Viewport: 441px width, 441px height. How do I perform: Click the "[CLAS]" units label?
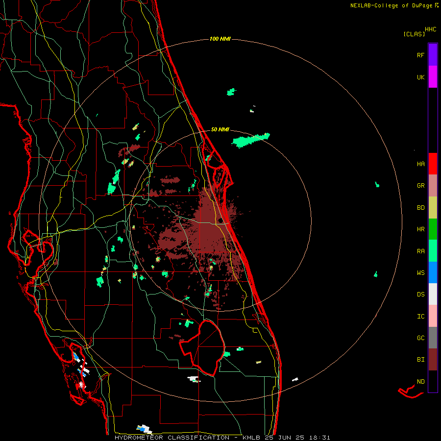414,34
